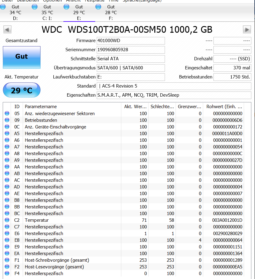Viewport: 255px width, 279px height.
Task: Select the F: drive tab
Action: [111, 12]
